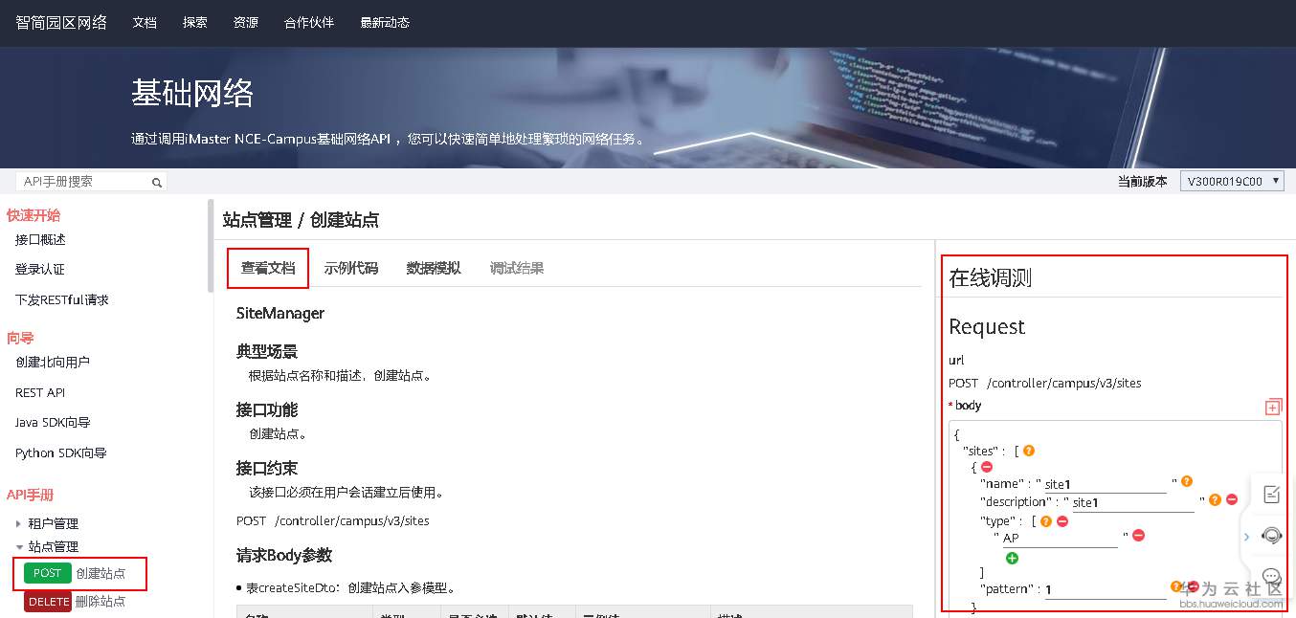Click the "name" value field containing site1

pyautogui.click(x=1105, y=484)
